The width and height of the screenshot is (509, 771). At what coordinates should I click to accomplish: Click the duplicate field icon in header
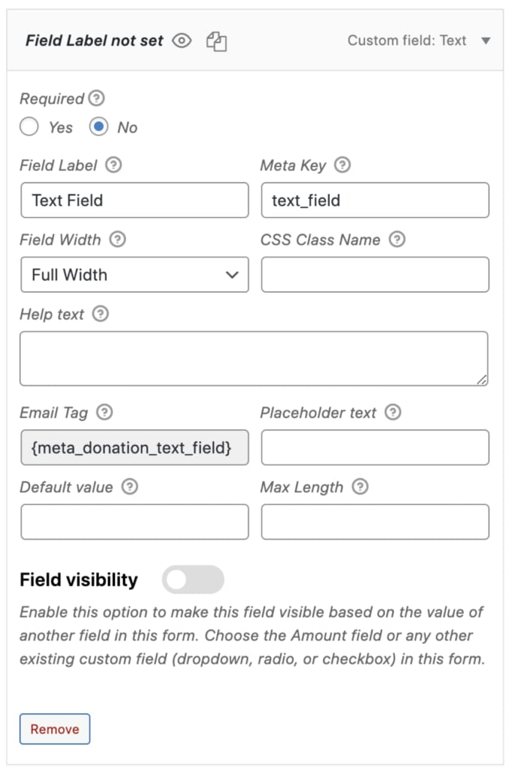pos(216,41)
